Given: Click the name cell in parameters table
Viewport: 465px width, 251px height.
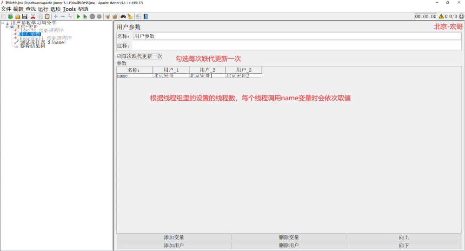Looking at the screenshot, I should coord(135,76).
